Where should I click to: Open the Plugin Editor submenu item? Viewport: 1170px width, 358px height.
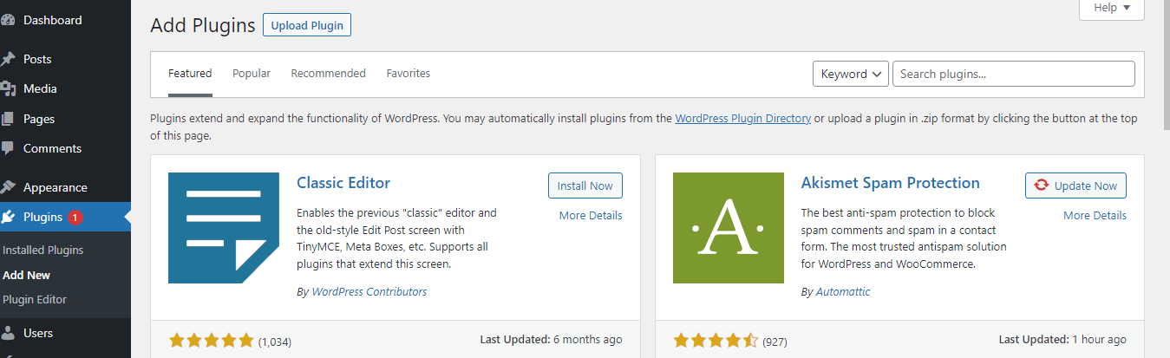click(35, 299)
